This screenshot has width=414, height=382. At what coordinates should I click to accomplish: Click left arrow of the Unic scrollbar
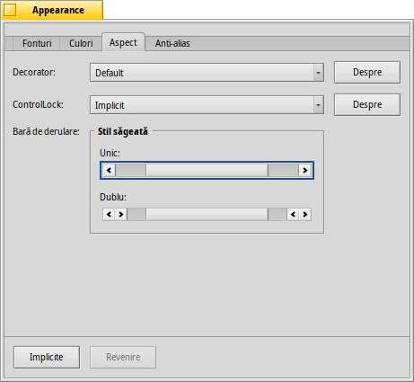click(109, 171)
